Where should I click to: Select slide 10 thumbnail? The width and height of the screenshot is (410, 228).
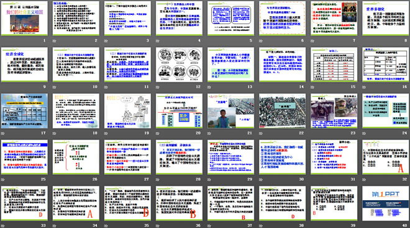76,64
